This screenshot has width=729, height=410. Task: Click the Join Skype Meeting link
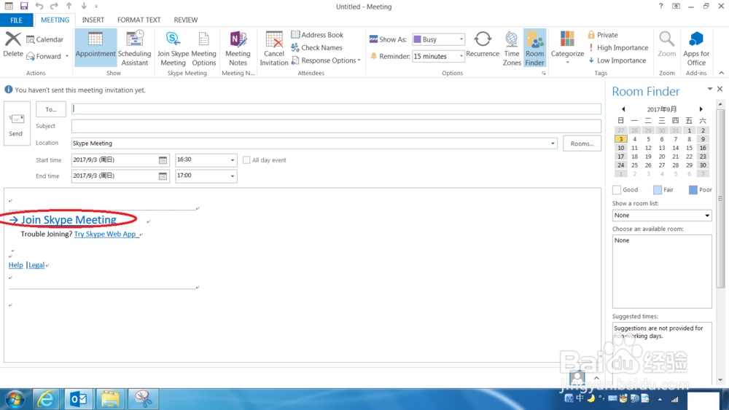(x=69, y=220)
